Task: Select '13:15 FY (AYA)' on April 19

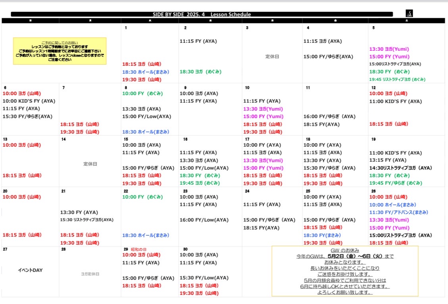Action: point(388,160)
